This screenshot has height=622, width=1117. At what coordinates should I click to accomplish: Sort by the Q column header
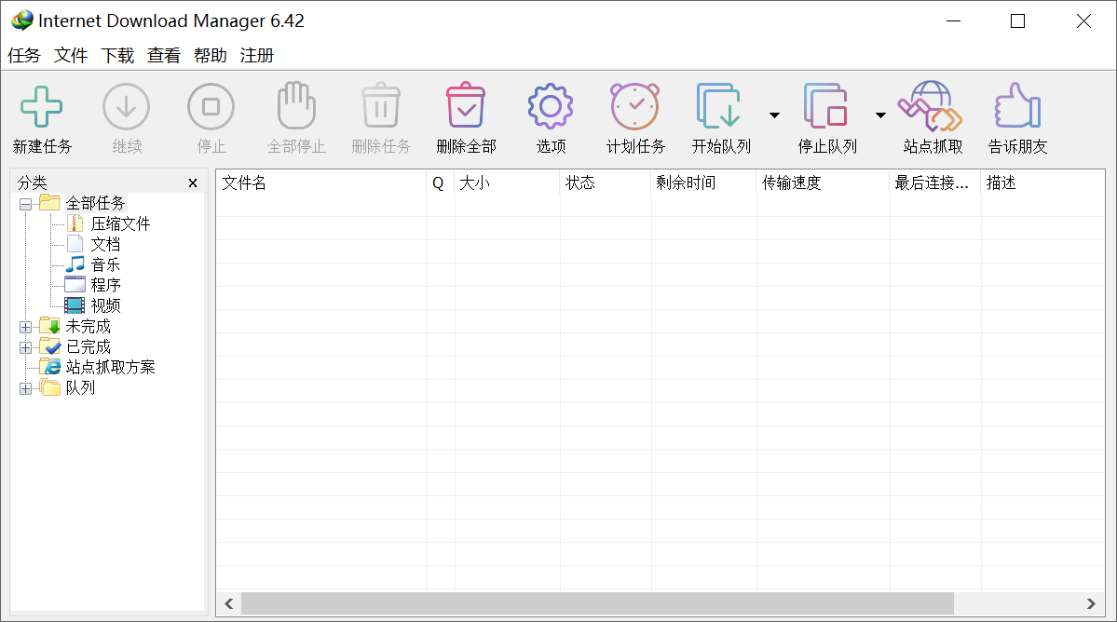[441, 183]
